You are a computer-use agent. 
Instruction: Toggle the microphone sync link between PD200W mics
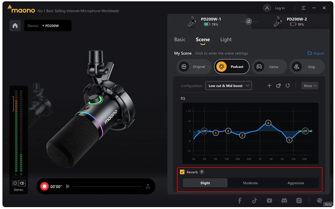(248, 21)
